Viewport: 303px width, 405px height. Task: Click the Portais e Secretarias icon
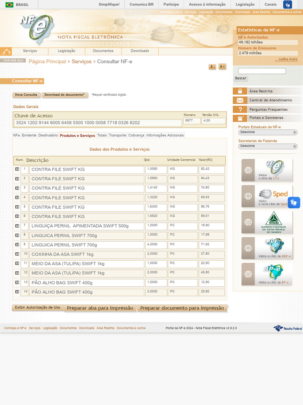pyautogui.click(x=240, y=118)
